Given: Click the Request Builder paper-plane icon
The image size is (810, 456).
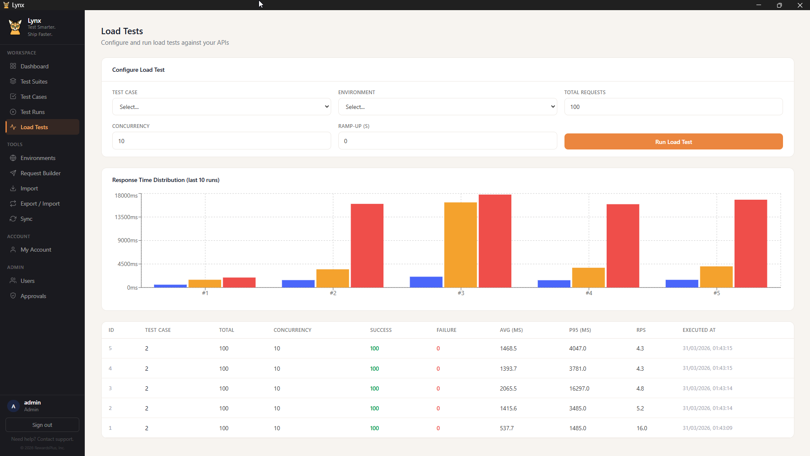Looking at the screenshot, I should [13, 173].
